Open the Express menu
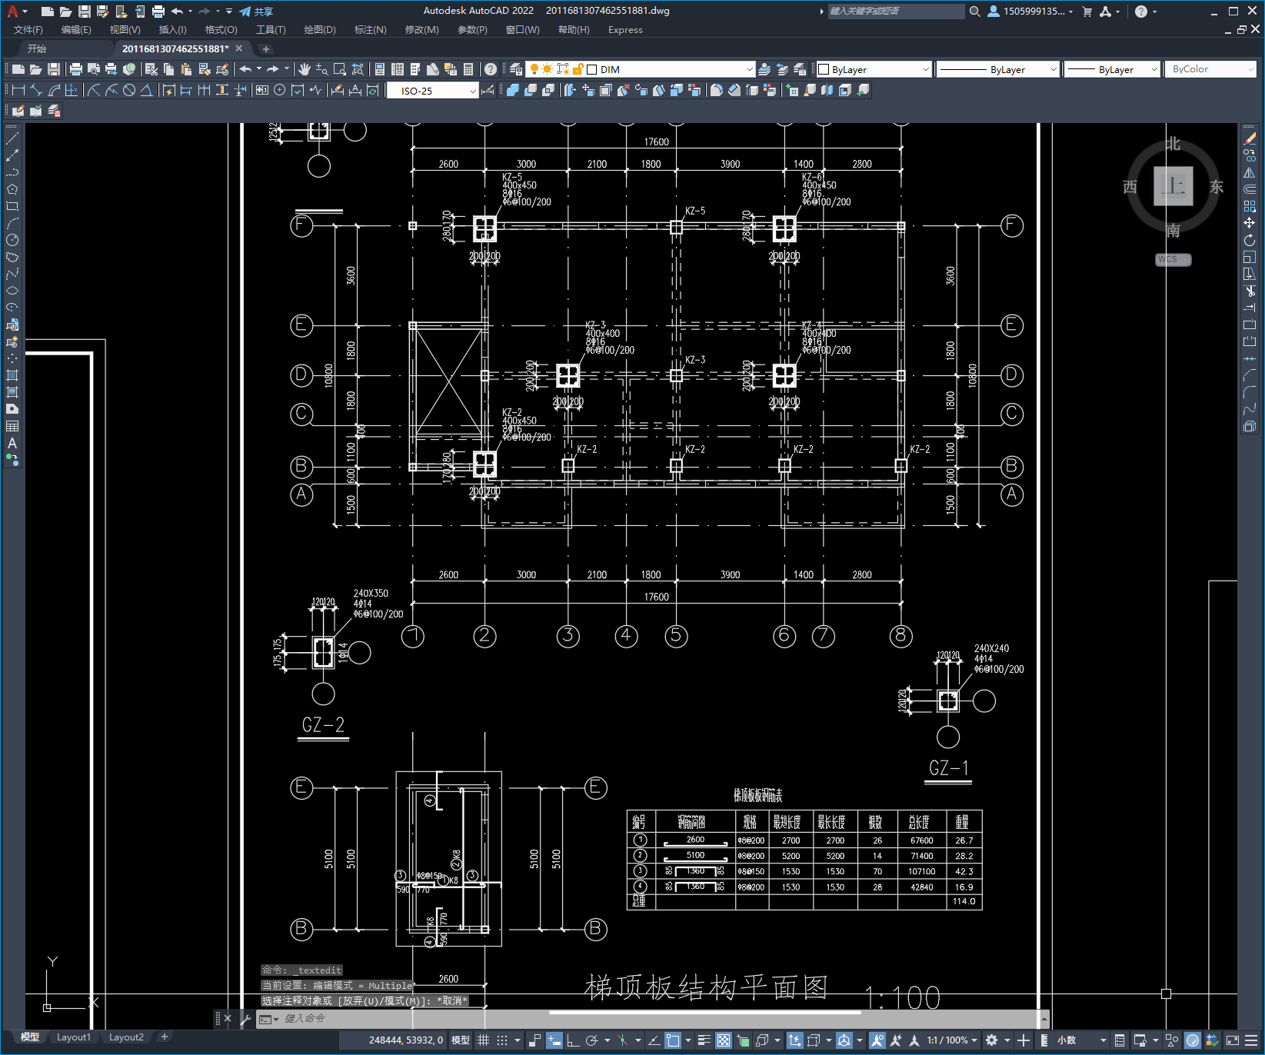This screenshot has width=1265, height=1055. click(625, 30)
